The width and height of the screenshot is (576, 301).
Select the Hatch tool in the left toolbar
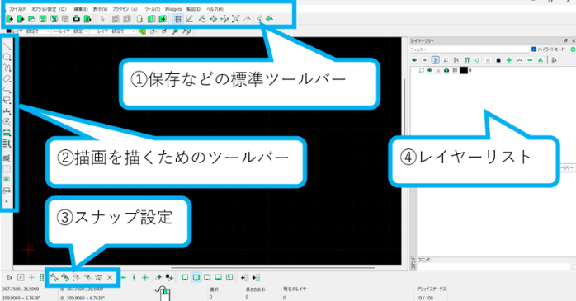7,169
